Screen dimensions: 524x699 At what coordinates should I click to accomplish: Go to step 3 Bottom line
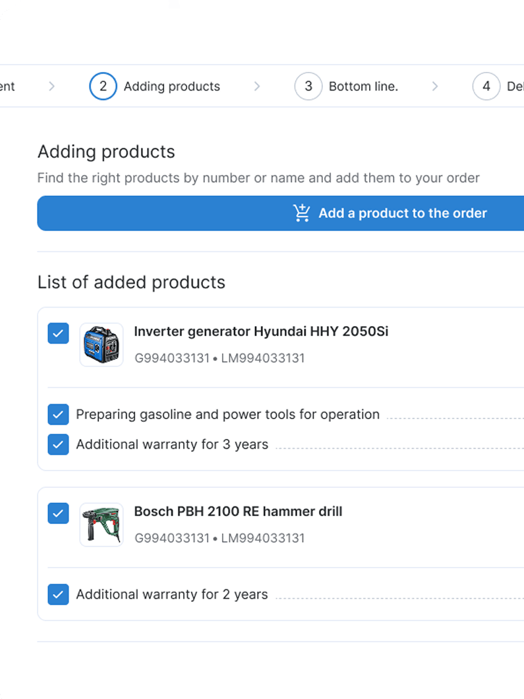click(346, 86)
